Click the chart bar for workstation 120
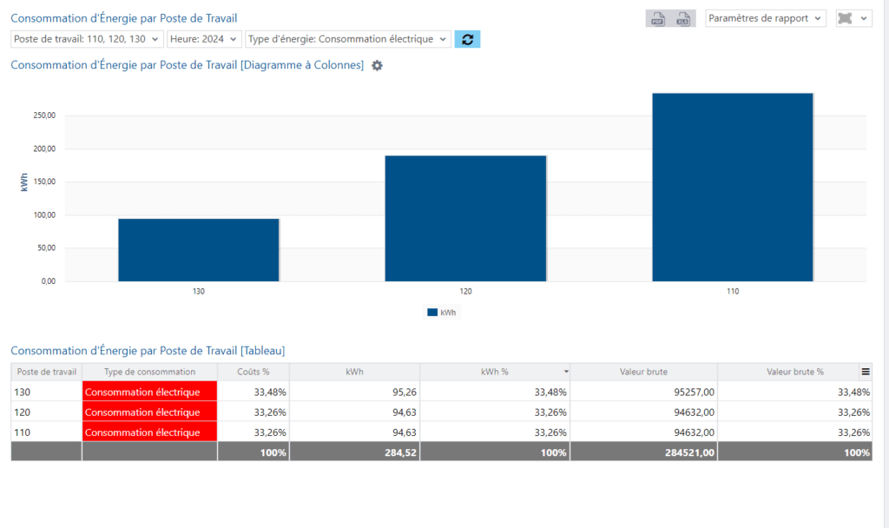The image size is (889, 528). (x=465, y=218)
